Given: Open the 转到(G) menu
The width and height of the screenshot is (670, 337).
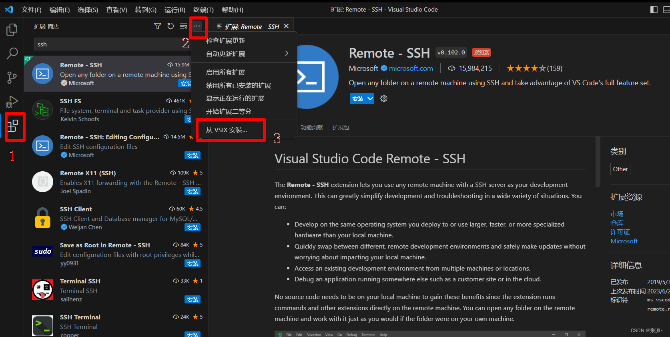Looking at the screenshot, I should 146,10.
